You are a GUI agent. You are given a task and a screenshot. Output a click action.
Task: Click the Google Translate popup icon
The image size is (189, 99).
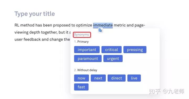(100, 30)
